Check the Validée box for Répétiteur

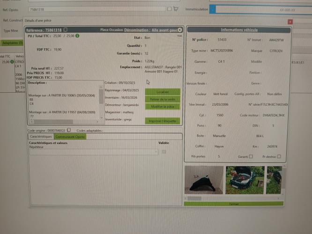coord(163,152)
